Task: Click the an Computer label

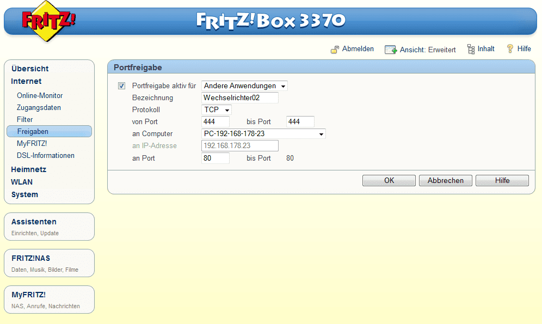Action: 152,134
